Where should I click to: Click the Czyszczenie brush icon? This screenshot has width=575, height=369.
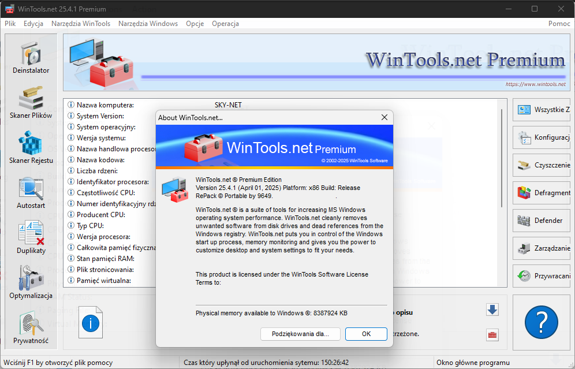524,165
